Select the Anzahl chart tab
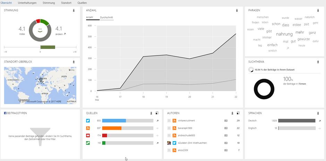Screen dimensions: 326x161 [x=93, y=17]
